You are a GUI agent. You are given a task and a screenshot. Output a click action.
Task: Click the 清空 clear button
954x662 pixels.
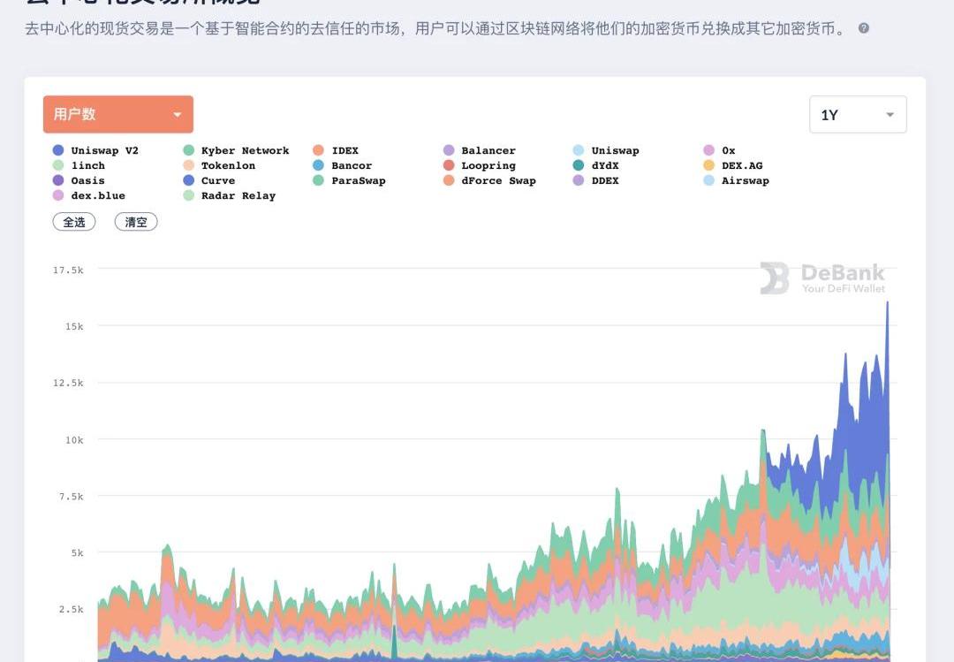[136, 222]
